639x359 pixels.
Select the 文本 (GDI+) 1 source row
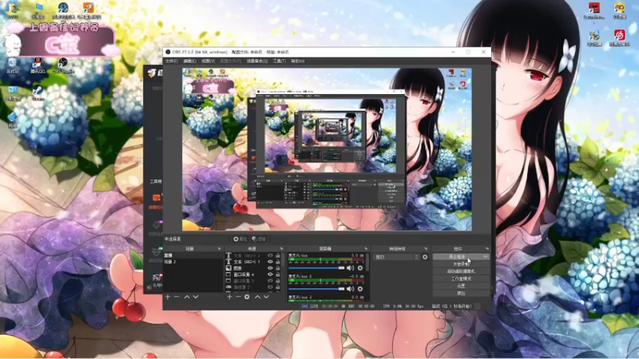tap(253, 262)
